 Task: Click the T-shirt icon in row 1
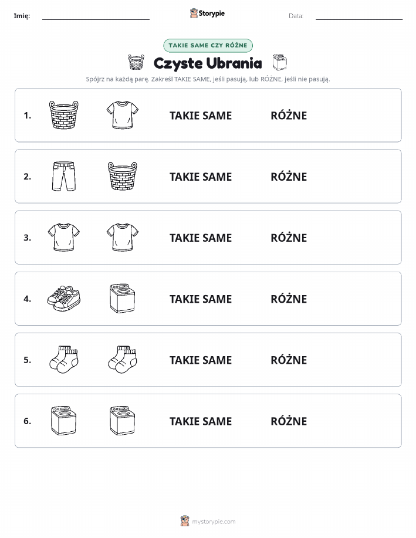click(x=123, y=115)
